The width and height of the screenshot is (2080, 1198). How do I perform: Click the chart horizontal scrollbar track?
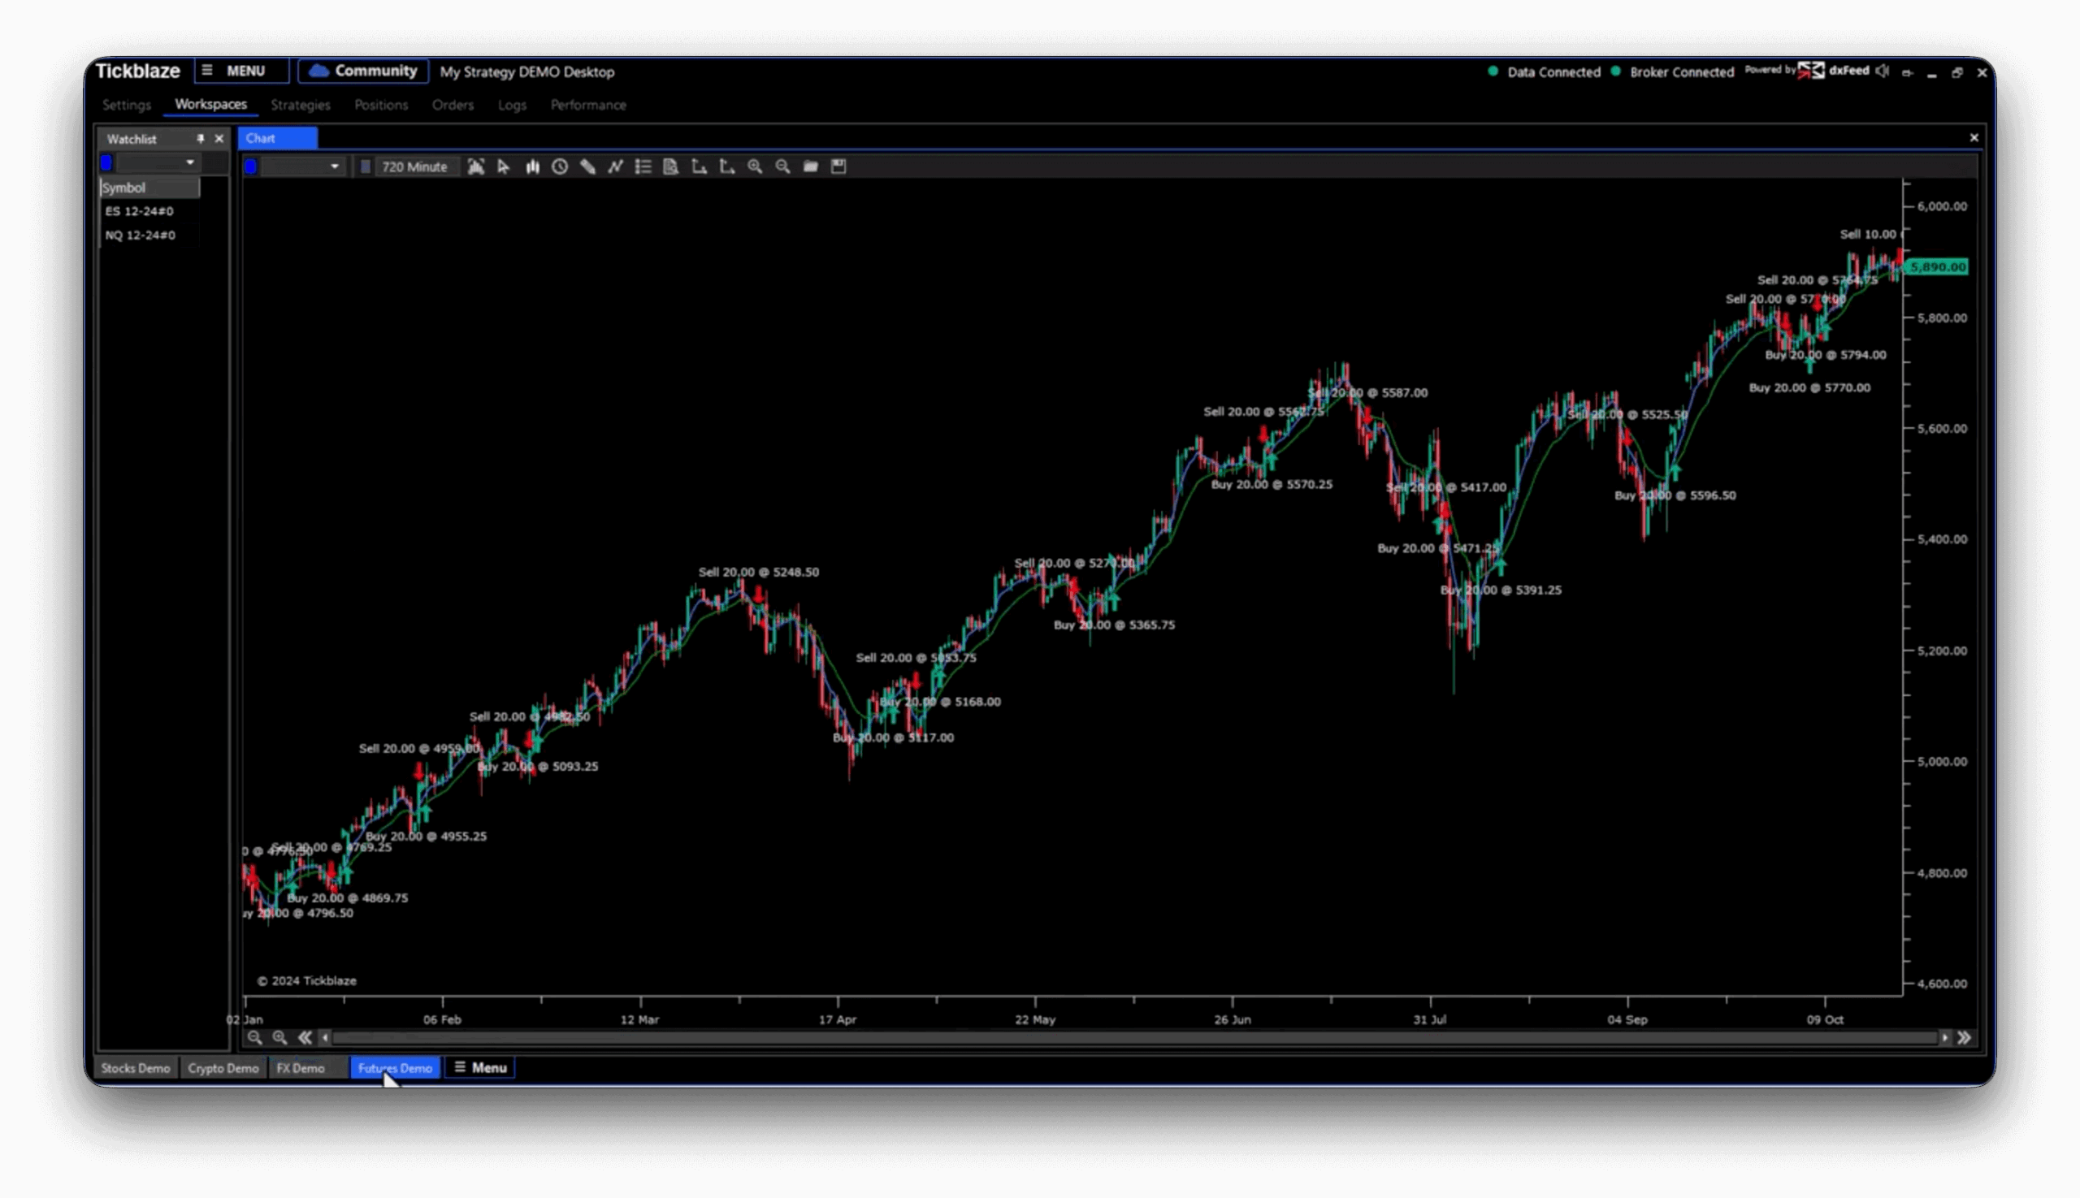coord(1136,1038)
